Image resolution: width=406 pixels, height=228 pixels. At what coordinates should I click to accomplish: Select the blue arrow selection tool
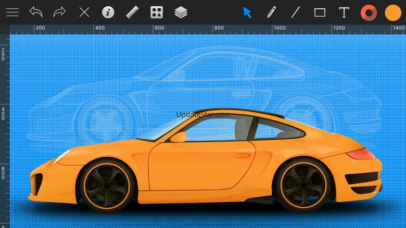tap(247, 12)
